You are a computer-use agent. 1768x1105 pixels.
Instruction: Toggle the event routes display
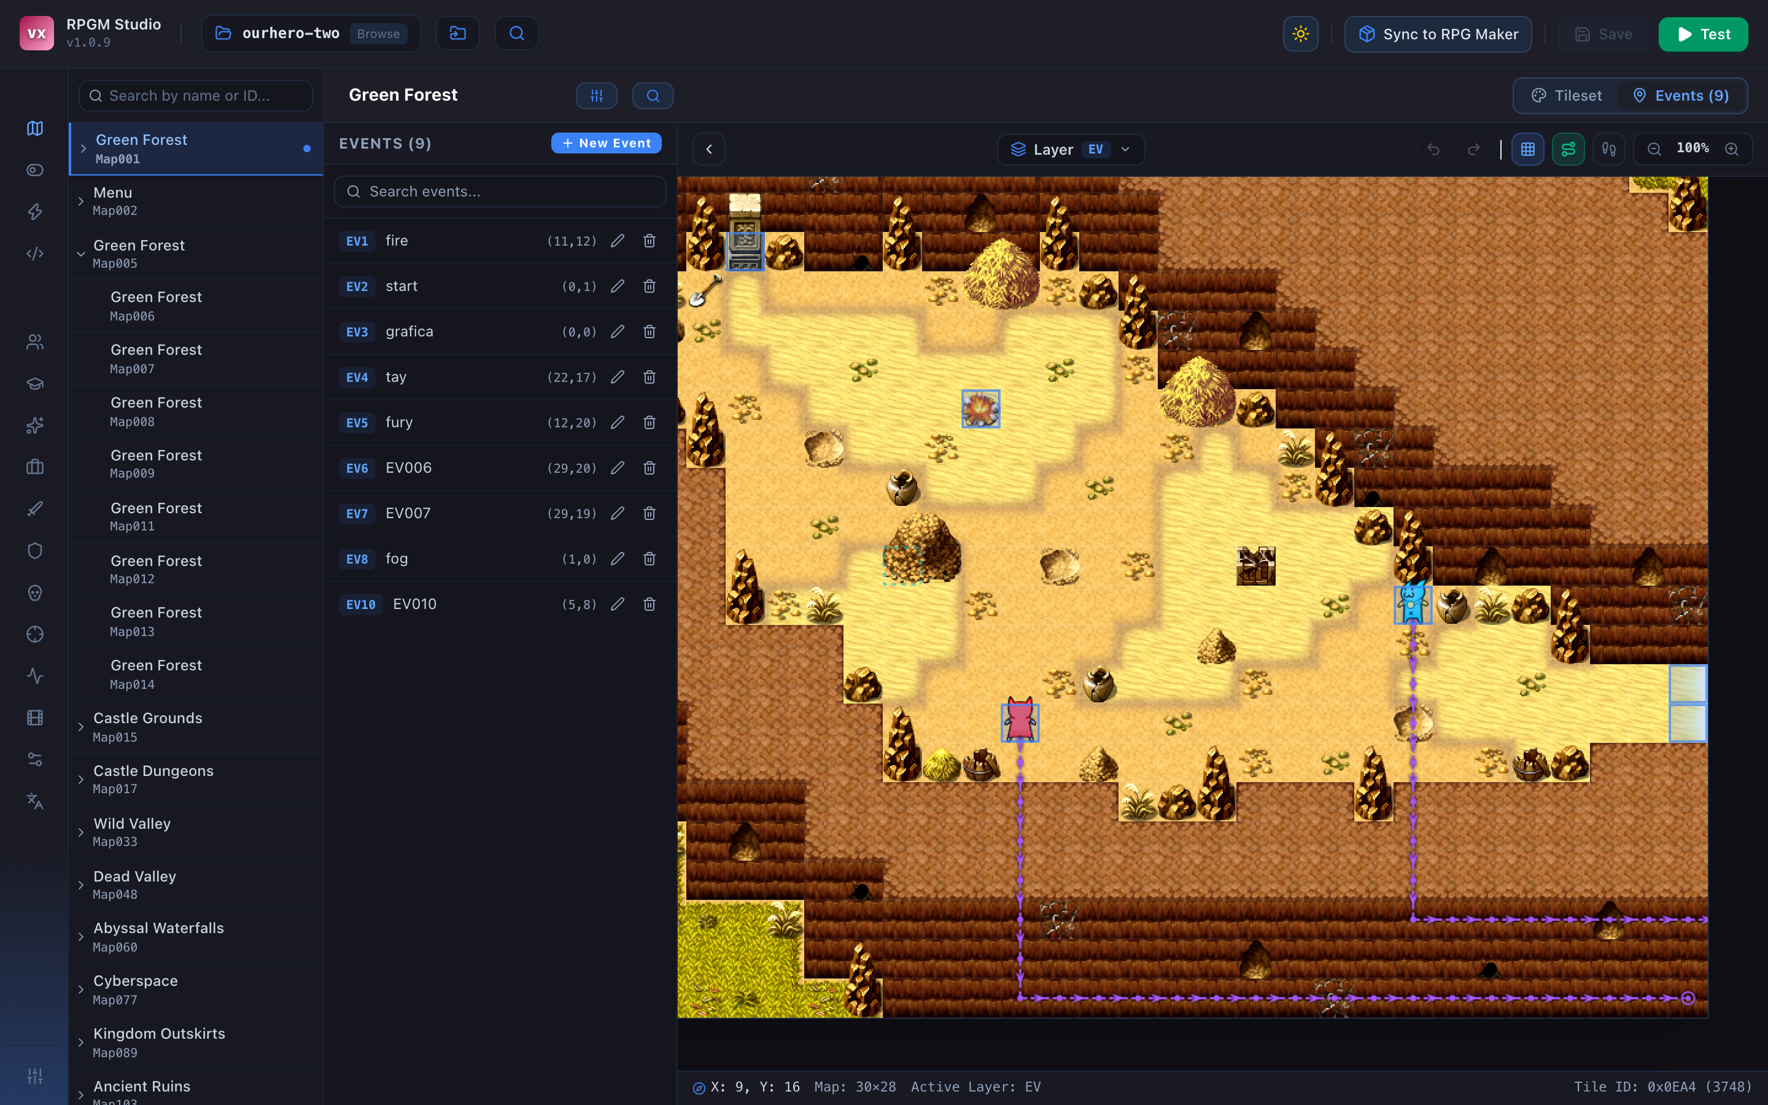(1568, 150)
